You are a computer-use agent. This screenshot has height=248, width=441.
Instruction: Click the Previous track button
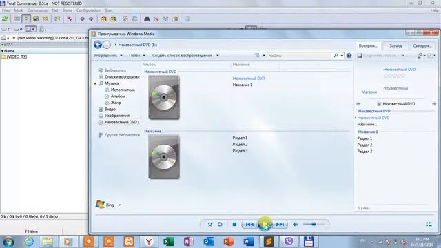click(249, 225)
